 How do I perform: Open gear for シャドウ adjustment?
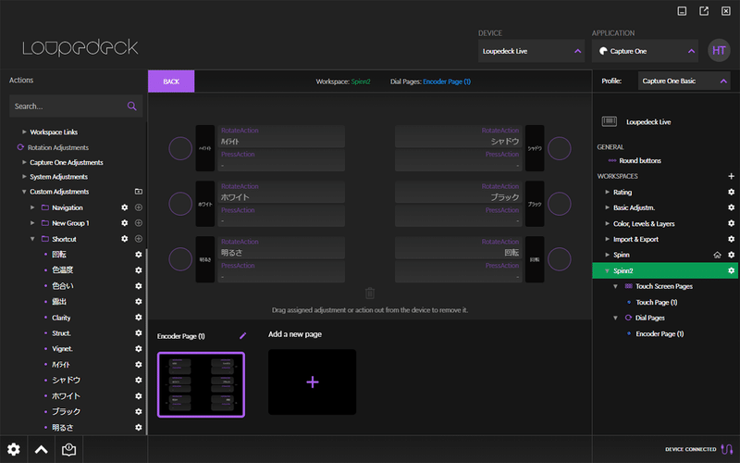pos(138,381)
